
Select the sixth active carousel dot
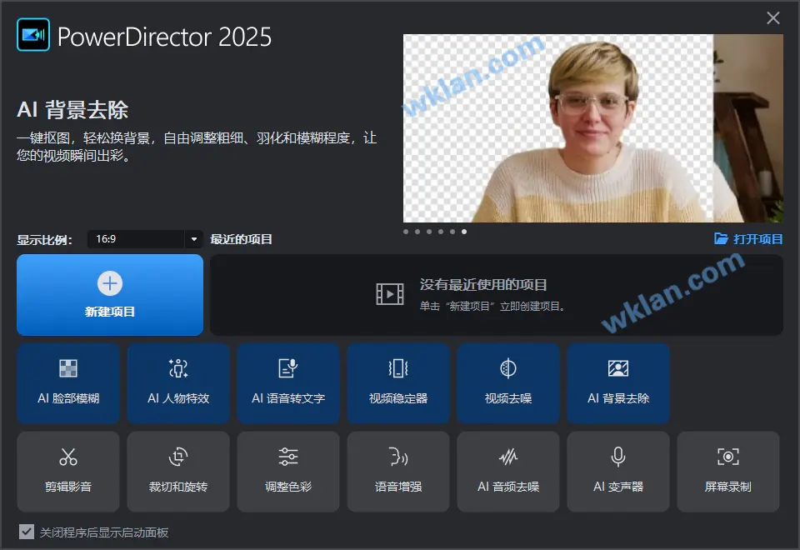[464, 232]
